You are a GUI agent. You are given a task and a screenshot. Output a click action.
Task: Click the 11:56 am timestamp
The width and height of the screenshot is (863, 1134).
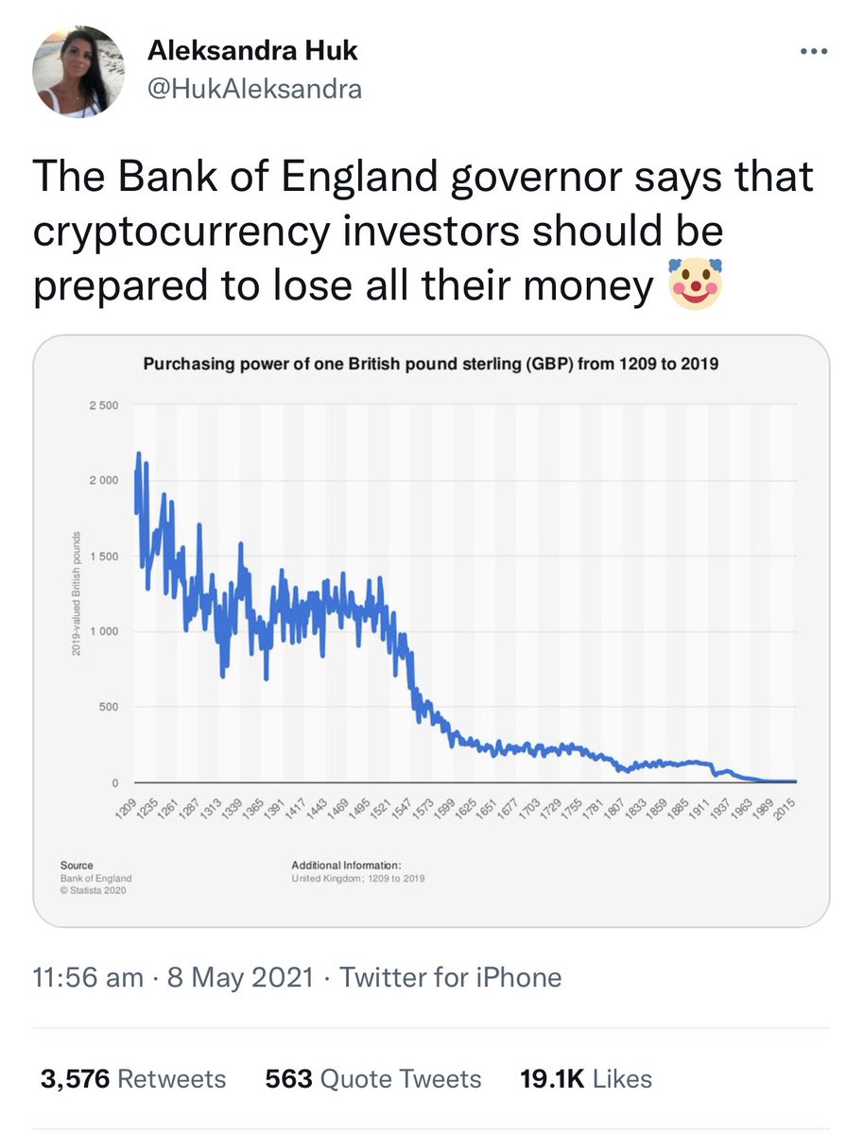click(88, 977)
